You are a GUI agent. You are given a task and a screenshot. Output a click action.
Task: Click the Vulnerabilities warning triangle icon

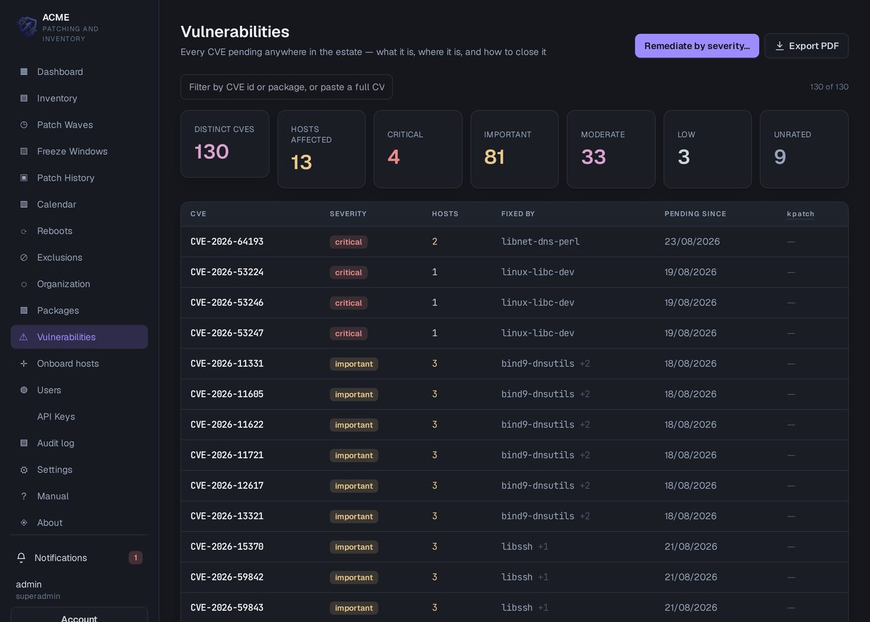24,337
